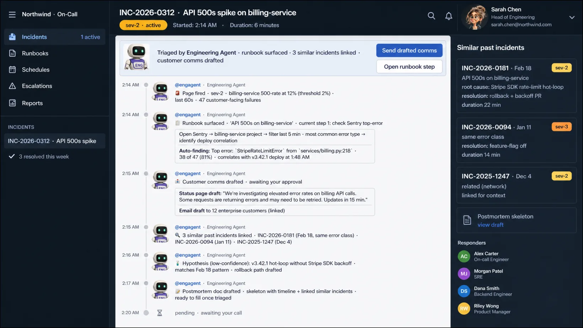Click the 2:20 AM pending timeline dot
Viewport: 583px width, 328px height.
(146, 313)
